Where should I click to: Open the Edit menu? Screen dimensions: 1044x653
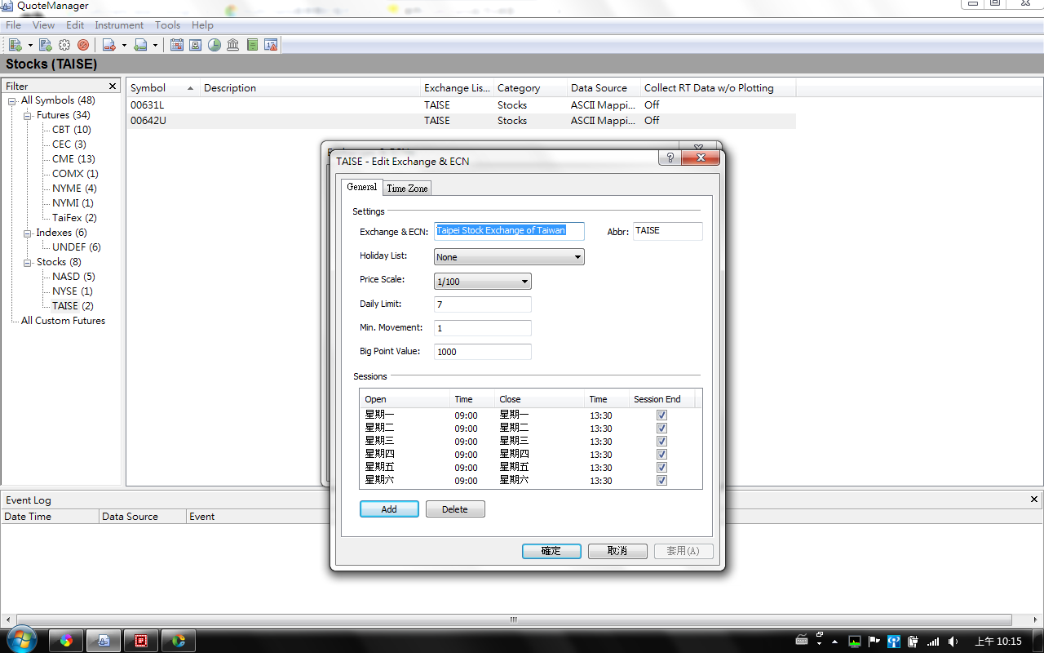(75, 25)
